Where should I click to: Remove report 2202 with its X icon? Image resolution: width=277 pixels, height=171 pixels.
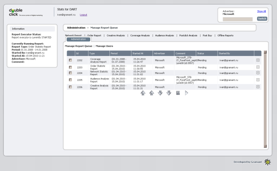(x=258, y=60)
